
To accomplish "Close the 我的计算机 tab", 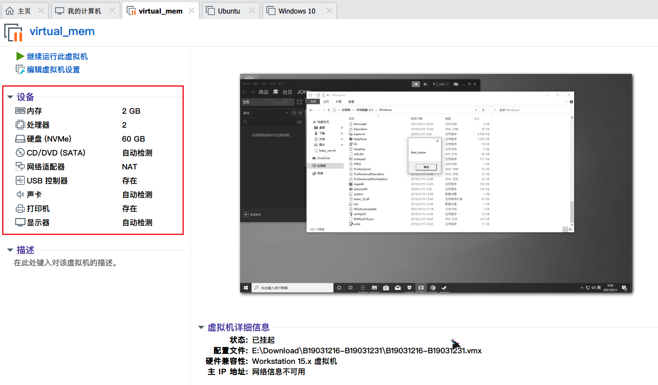I will pos(112,11).
